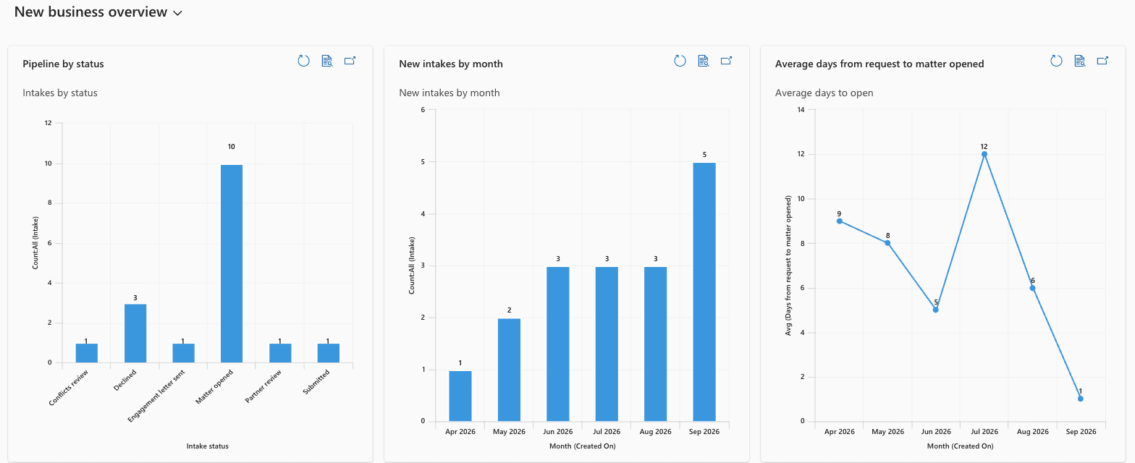
Task: Click the Engagement letter sent bar
Action: [184, 353]
